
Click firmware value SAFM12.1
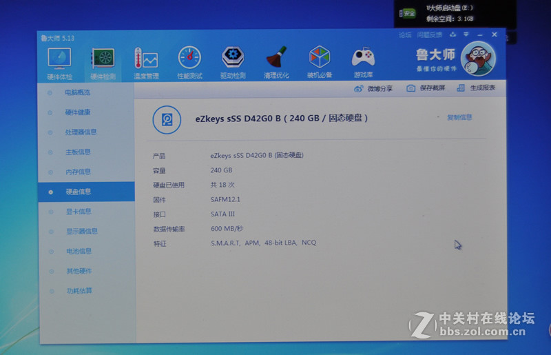click(225, 199)
